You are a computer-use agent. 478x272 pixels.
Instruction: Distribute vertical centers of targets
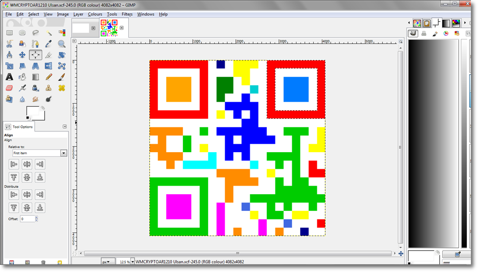[x=27, y=208]
